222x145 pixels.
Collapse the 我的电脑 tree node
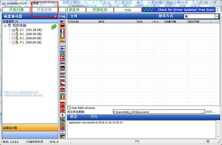(5, 26)
